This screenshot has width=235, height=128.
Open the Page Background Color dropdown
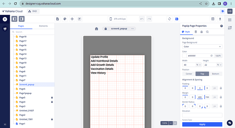click(202, 47)
